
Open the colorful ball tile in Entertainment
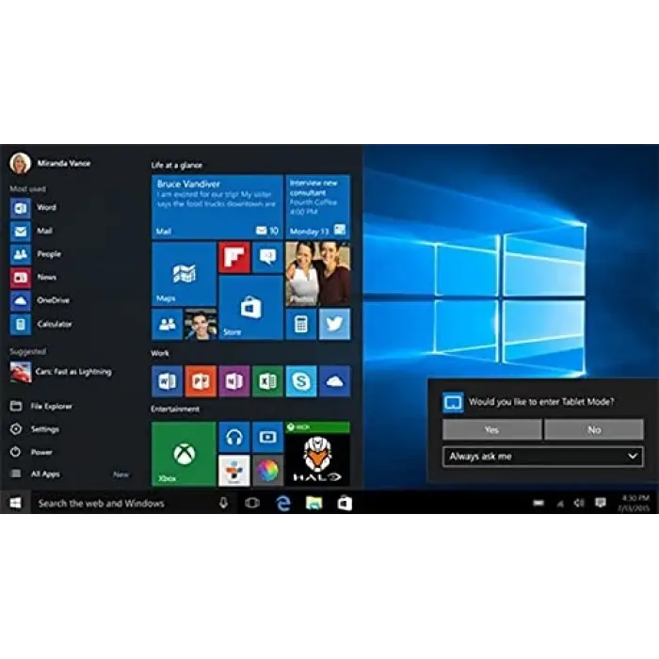[267, 471]
